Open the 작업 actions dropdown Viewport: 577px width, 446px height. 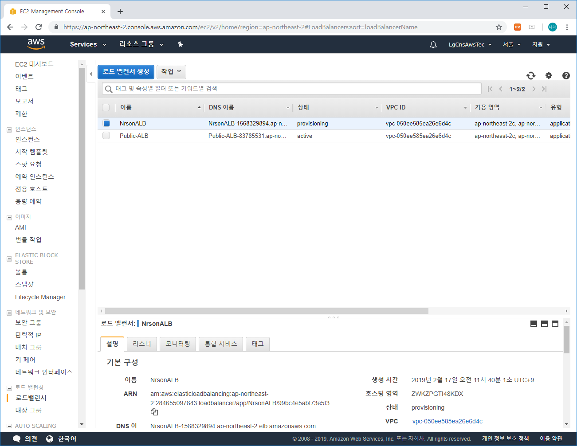pos(171,71)
